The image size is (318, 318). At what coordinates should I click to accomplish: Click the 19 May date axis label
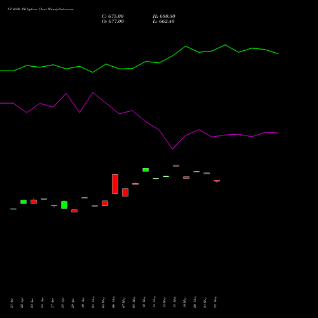coord(185,302)
